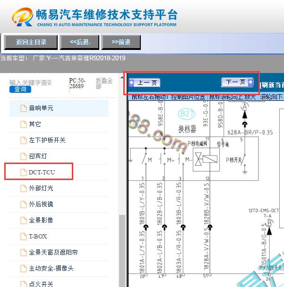Click document icon beside 迎宾灯

click(23, 156)
